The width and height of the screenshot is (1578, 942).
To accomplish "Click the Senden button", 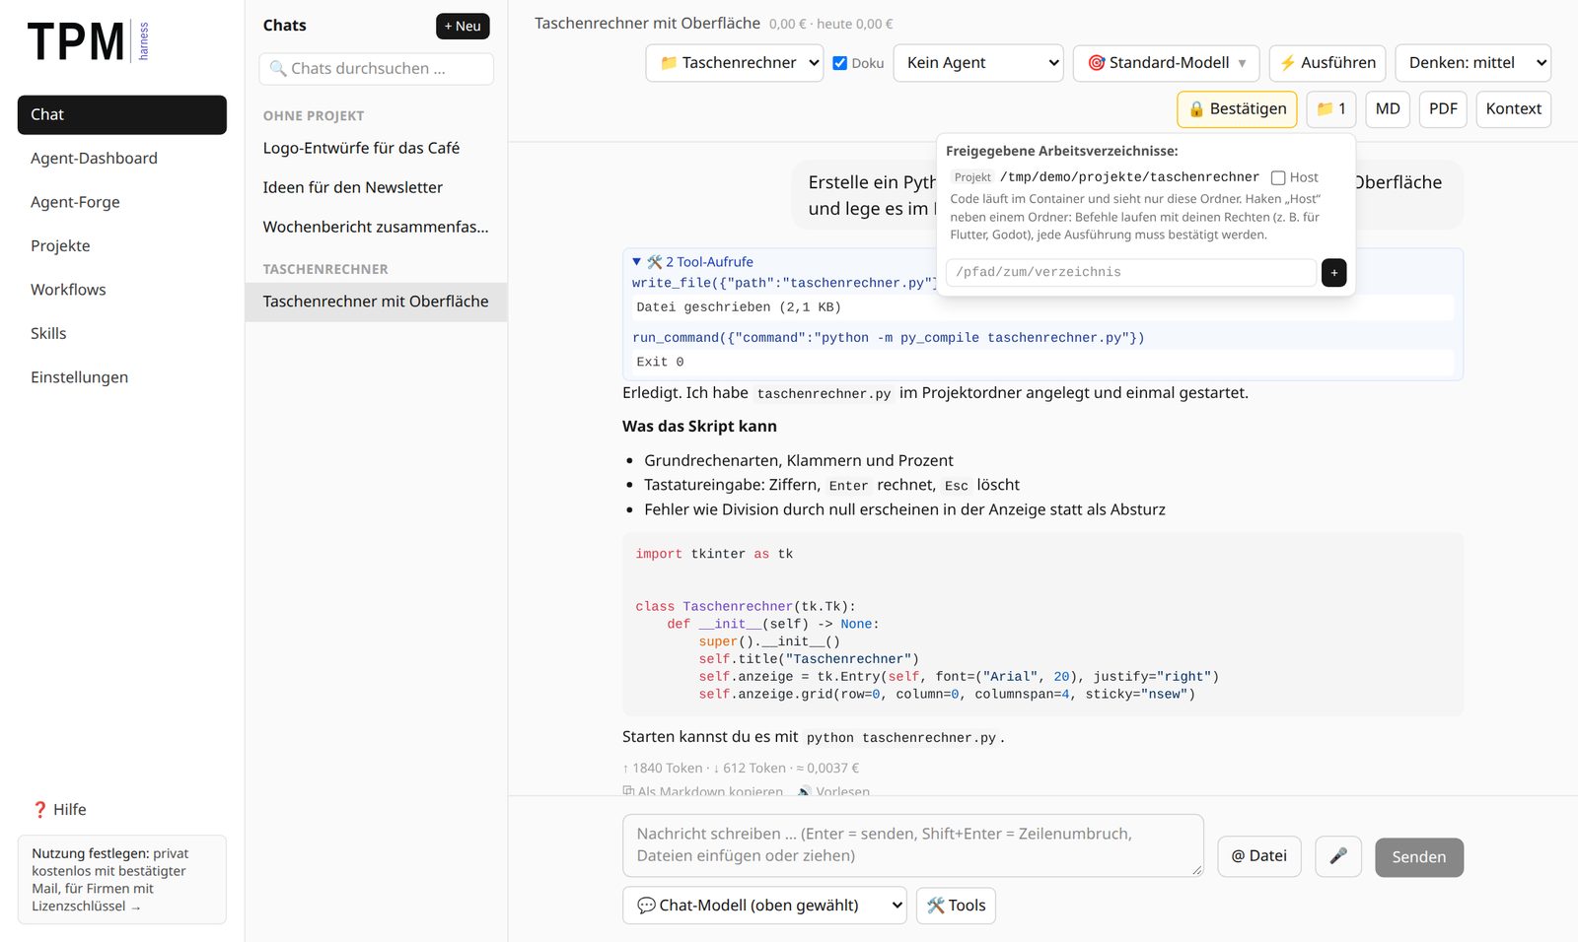I will tap(1419, 857).
